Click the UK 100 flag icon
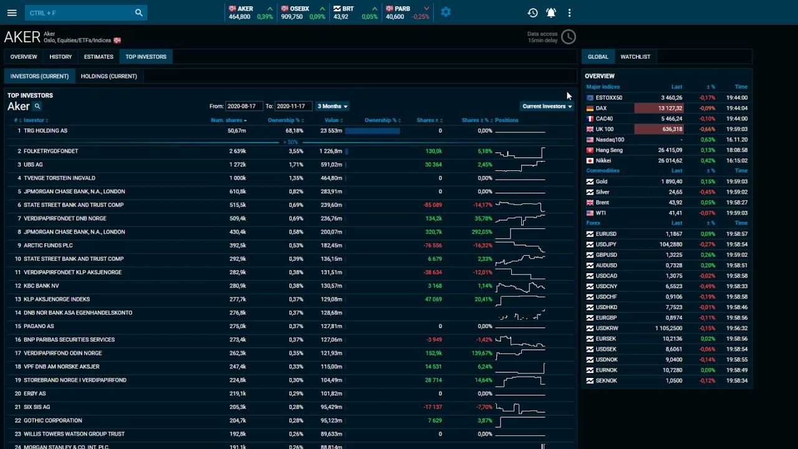The image size is (798, 449). (x=590, y=129)
